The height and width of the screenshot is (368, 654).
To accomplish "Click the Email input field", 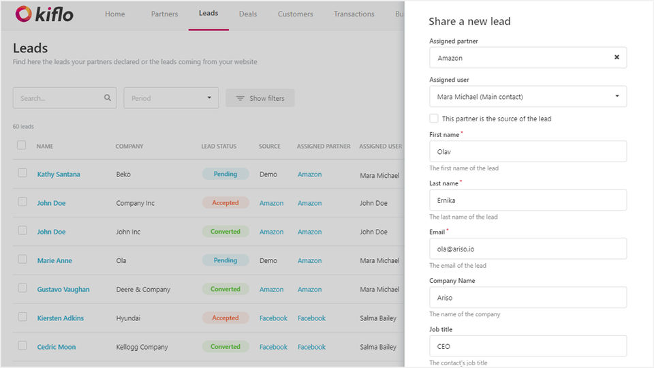I will click(528, 249).
